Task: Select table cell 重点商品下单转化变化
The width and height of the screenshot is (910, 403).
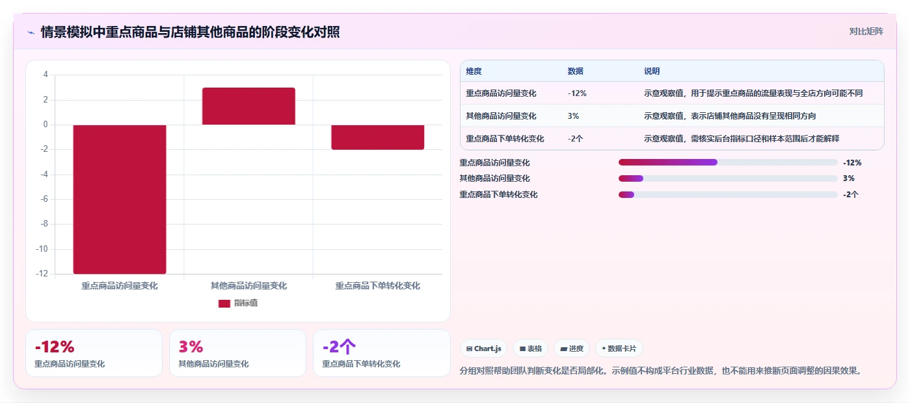Action: coord(505,139)
